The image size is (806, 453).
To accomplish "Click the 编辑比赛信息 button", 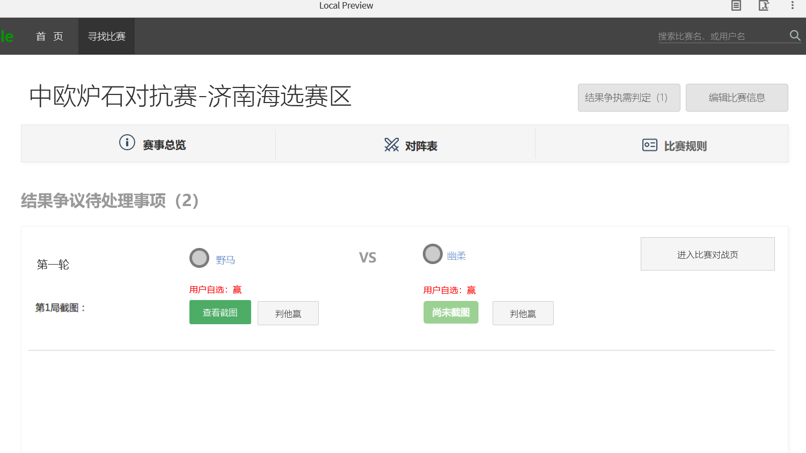I will (737, 98).
